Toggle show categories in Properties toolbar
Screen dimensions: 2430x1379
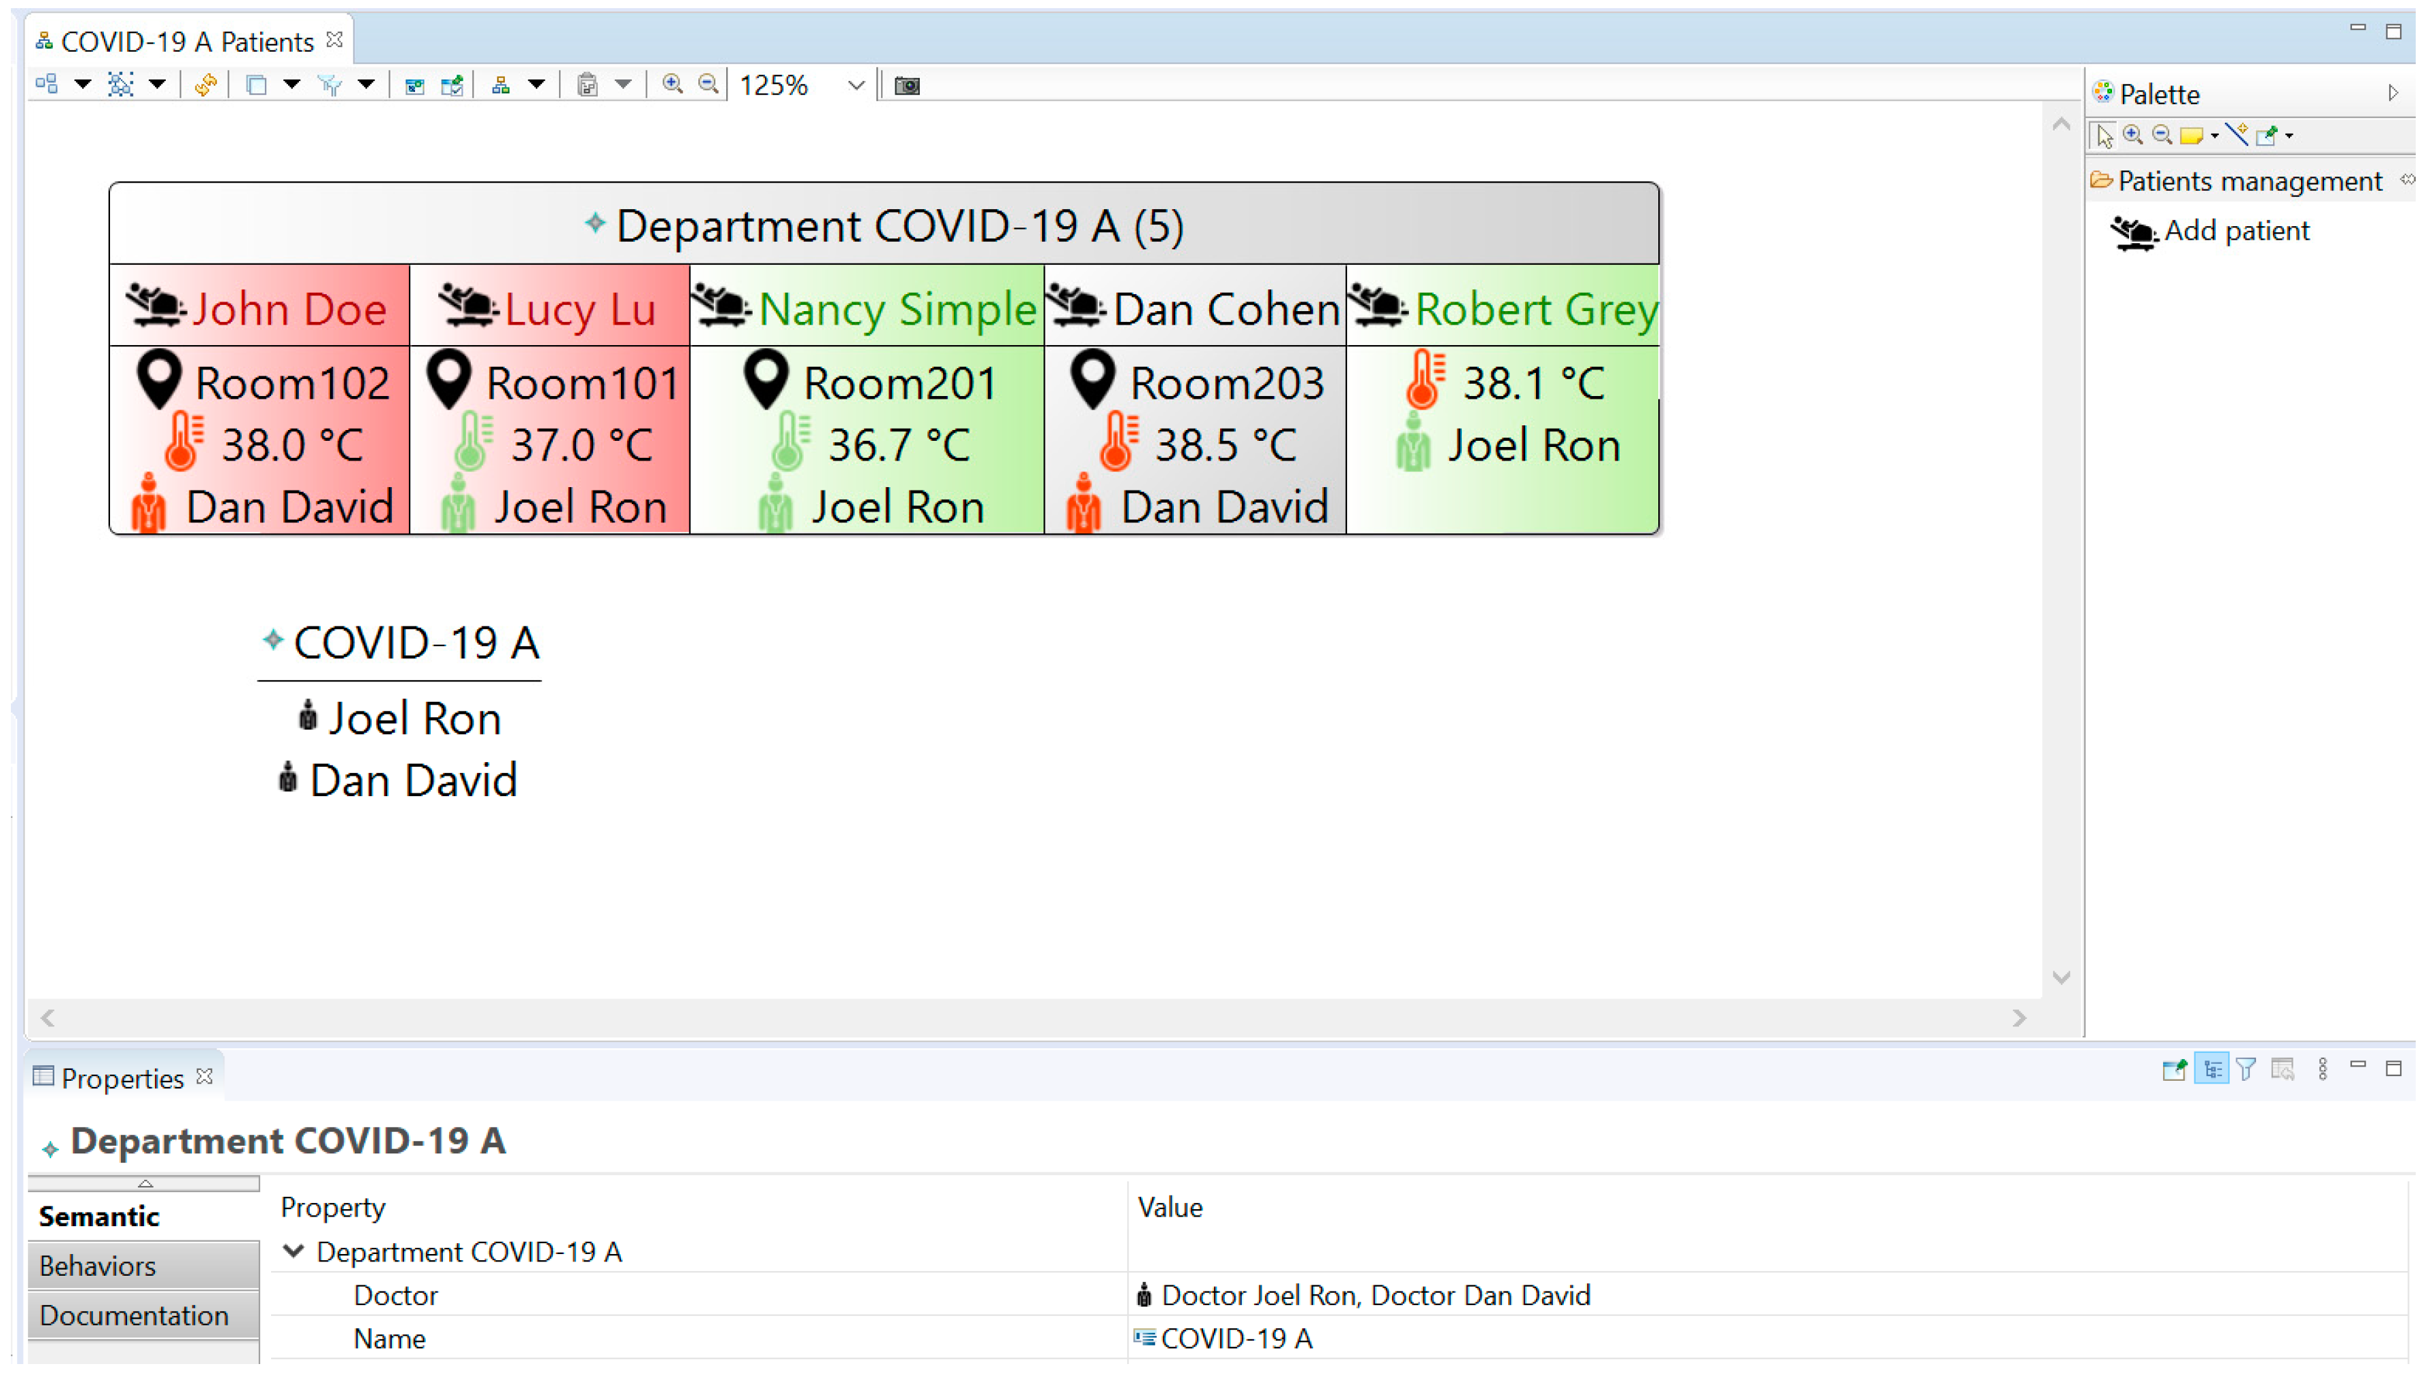(2211, 1070)
